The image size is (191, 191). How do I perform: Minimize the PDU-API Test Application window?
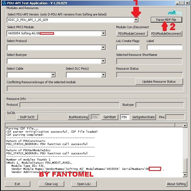(177, 3)
